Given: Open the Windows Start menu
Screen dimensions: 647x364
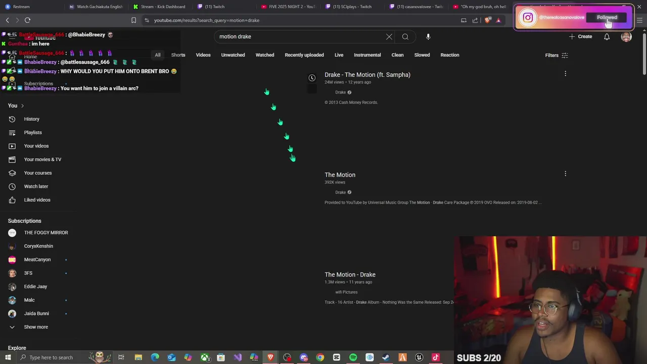Looking at the screenshot, I should tap(8, 357).
